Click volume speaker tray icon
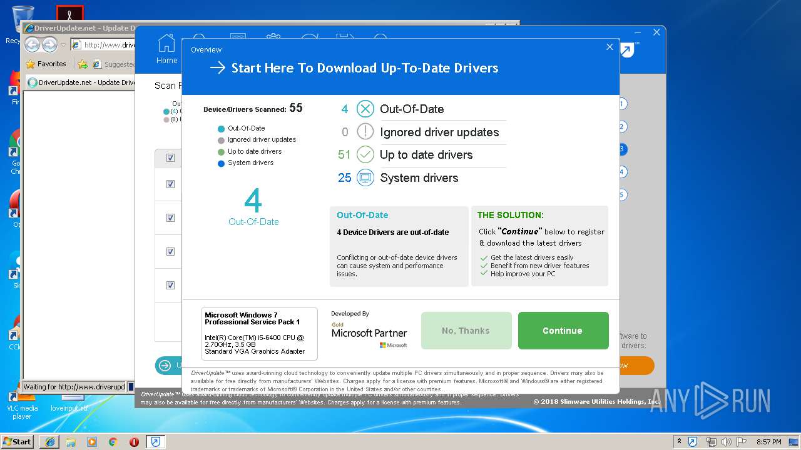This screenshot has width=801, height=450. (x=727, y=442)
